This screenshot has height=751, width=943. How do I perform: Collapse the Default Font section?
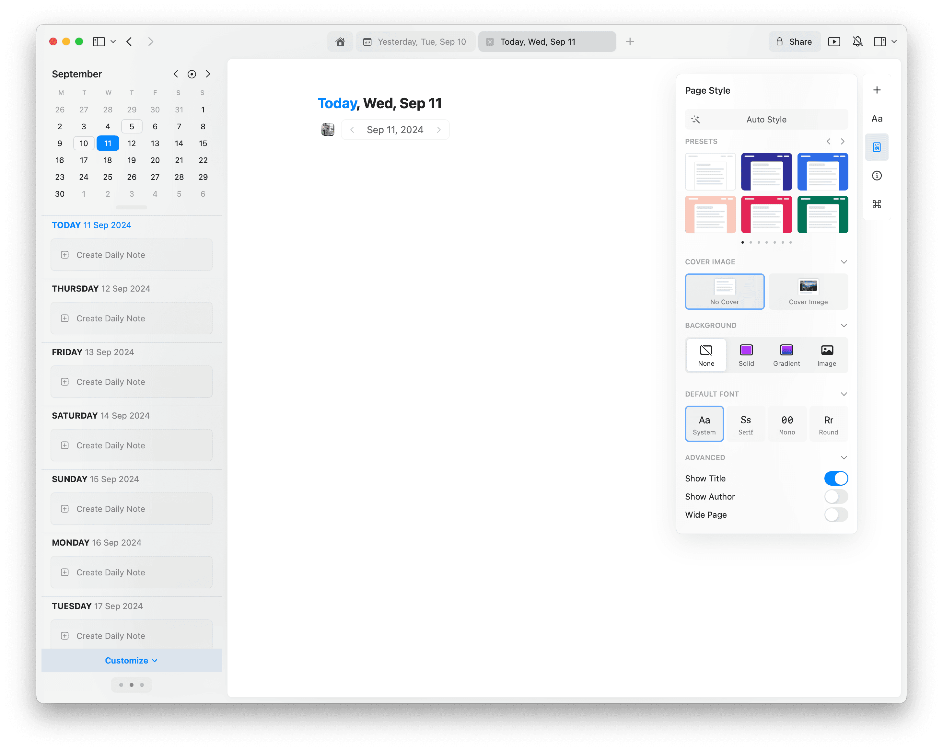(x=844, y=394)
